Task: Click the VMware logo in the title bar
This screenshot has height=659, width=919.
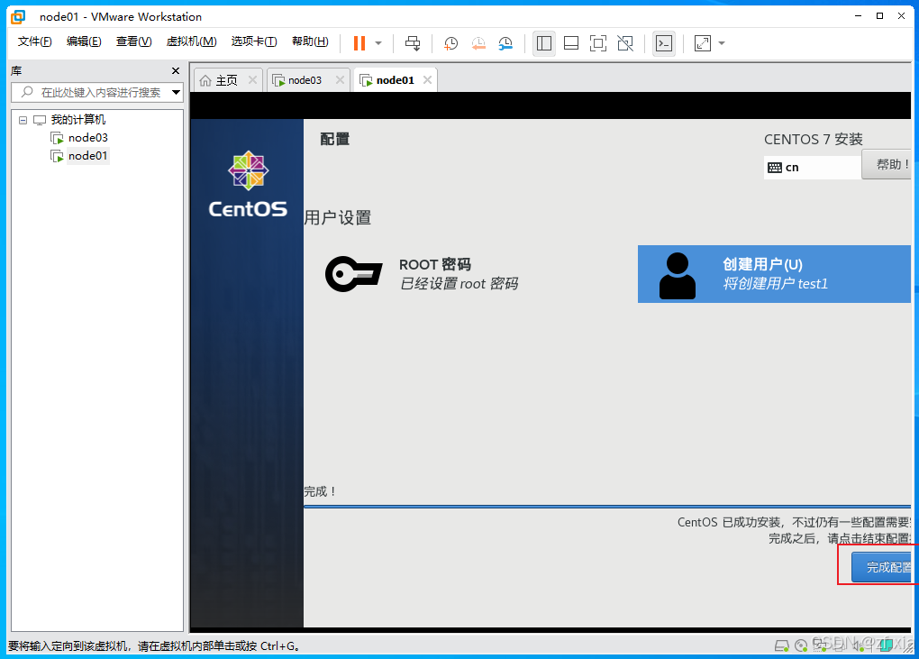Action: tap(19, 16)
